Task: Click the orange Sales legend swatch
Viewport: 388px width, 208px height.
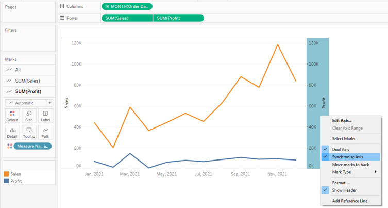Action: (x=7, y=174)
